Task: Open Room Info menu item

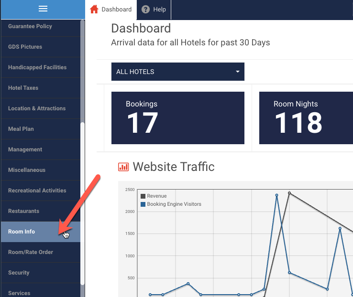Action: click(x=41, y=232)
